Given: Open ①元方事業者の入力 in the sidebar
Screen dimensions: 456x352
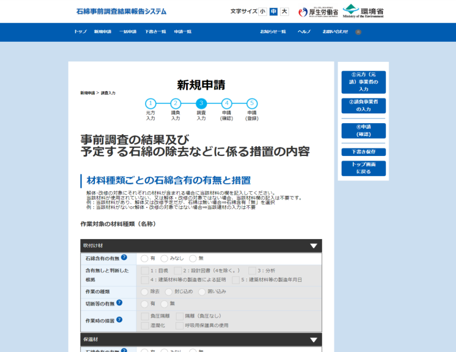Looking at the screenshot, I should (x=363, y=82).
